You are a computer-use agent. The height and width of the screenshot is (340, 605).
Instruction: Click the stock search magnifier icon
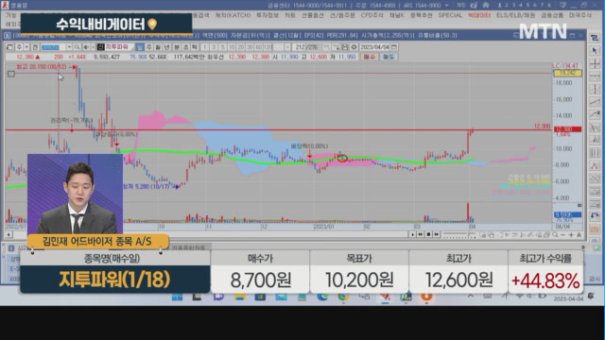[x=77, y=47]
